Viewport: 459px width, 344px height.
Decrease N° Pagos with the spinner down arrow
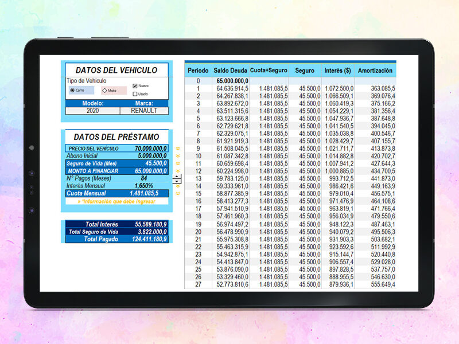tap(177, 181)
